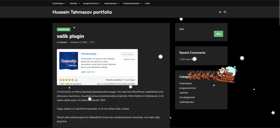Open the veebrakendus top menu item
The height and width of the screenshot is (128, 280).
coord(112,3)
